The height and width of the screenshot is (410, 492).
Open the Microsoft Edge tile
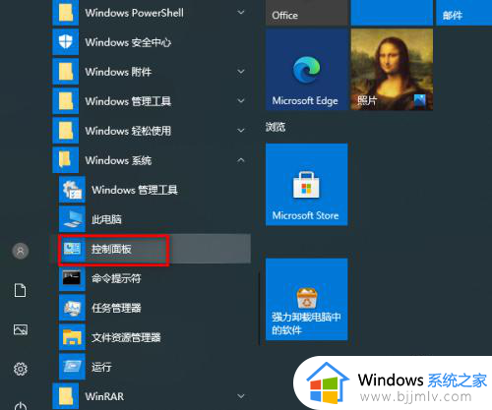tap(307, 69)
